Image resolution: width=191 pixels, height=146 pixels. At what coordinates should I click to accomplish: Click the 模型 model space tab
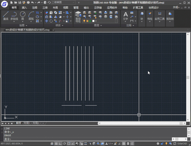coord(19,123)
